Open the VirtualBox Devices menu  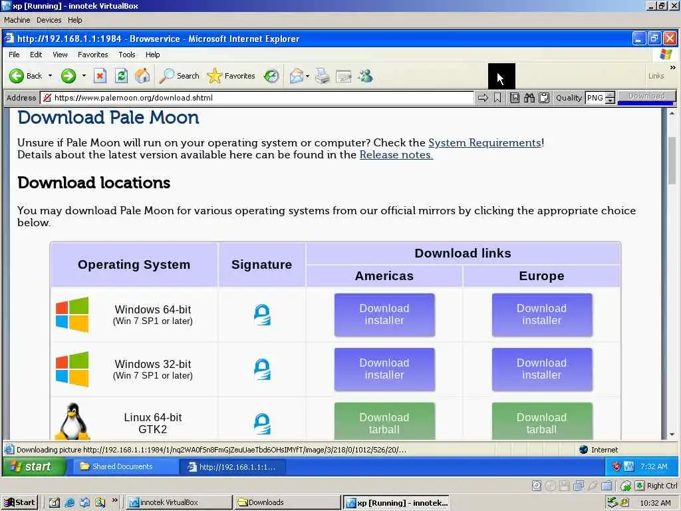coord(49,20)
